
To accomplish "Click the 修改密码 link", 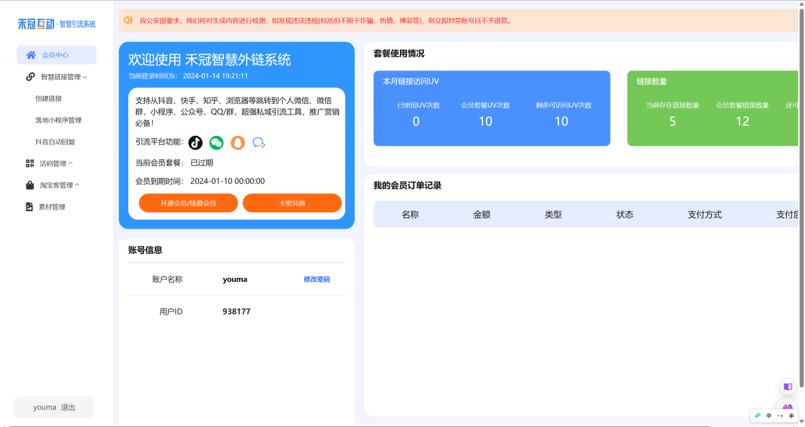I will point(316,279).
